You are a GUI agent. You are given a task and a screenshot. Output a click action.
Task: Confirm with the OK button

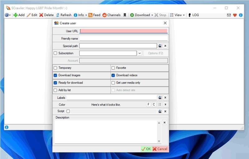146,149
